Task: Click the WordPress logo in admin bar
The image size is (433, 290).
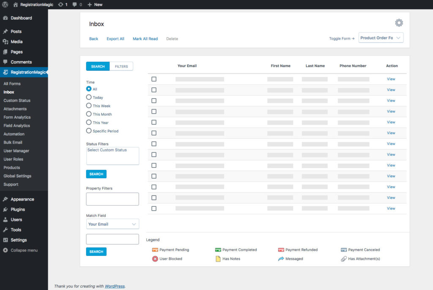Action: pos(5,5)
